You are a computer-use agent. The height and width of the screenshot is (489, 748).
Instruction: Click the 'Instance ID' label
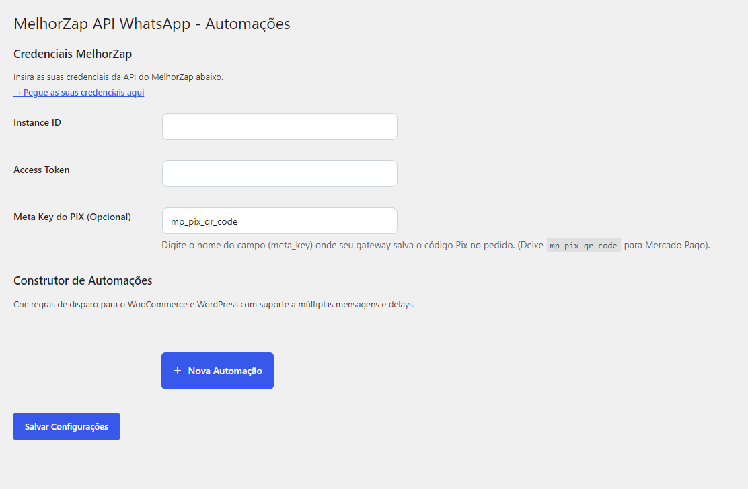coord(37,122)
